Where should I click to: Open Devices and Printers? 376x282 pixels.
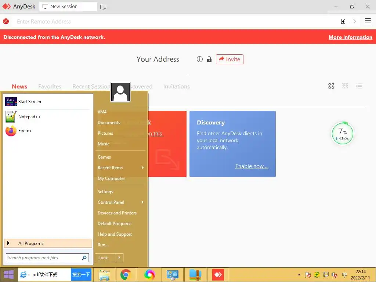117,213
